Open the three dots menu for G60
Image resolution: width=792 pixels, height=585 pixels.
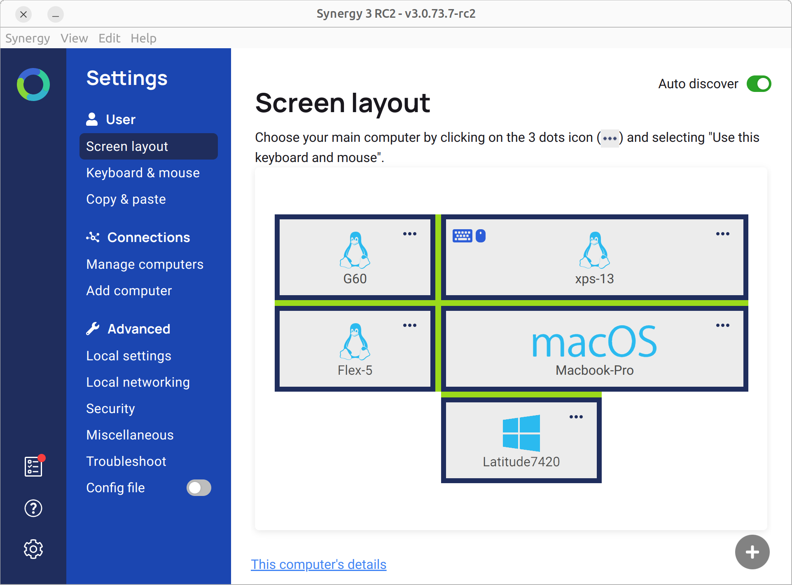(410, 234)
